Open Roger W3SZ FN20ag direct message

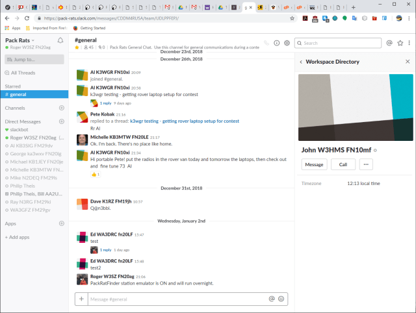click(x=34, y=138)
